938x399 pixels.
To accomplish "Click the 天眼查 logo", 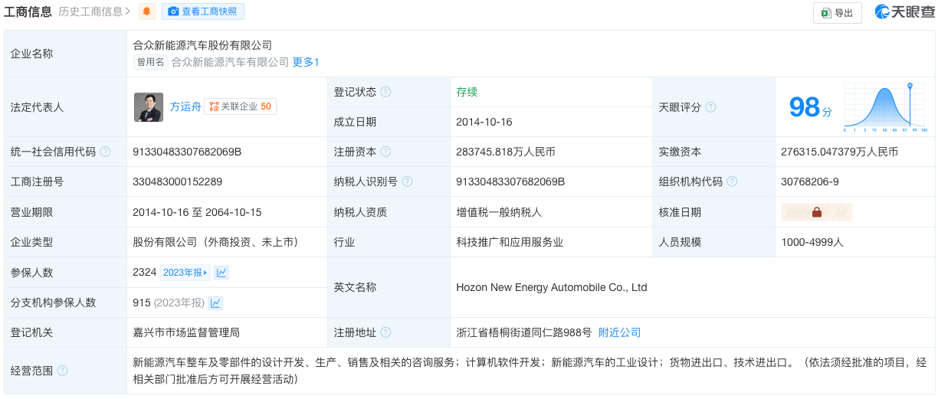I will click(x=904, y=11).
